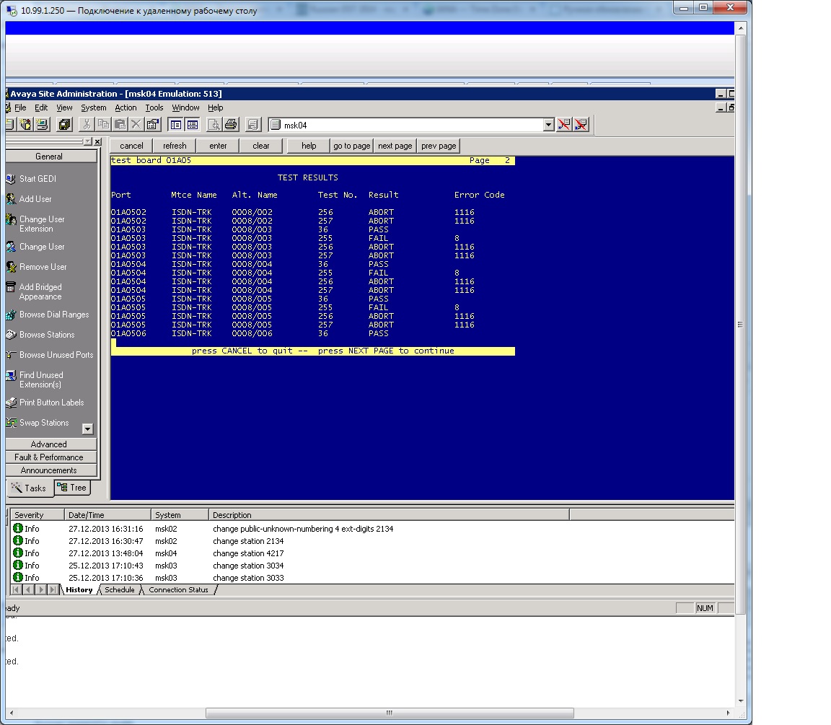Switch to the Schedule tab
The height and width of the screenshot is (725, 831).
120,590
